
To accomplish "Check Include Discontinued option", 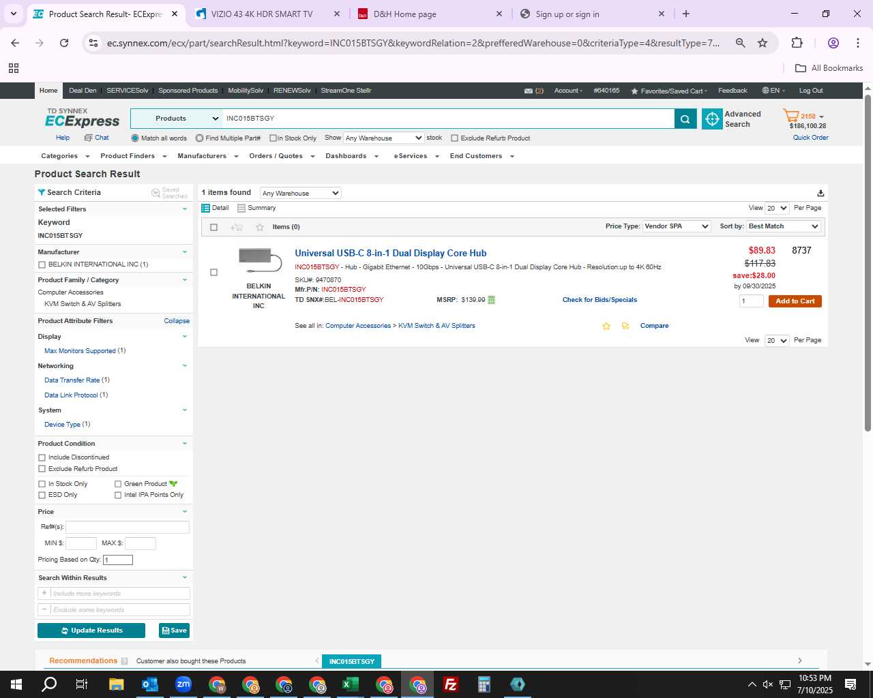I will click(x=42, y=457).
